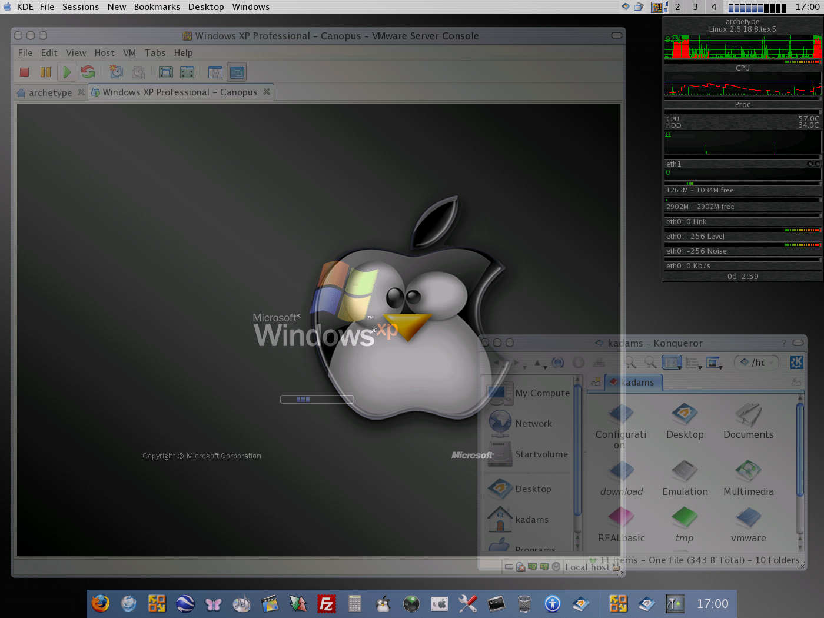824x618 pixels.
Task: Open the vmware folder in Konqueror
Action: (748, 525)
